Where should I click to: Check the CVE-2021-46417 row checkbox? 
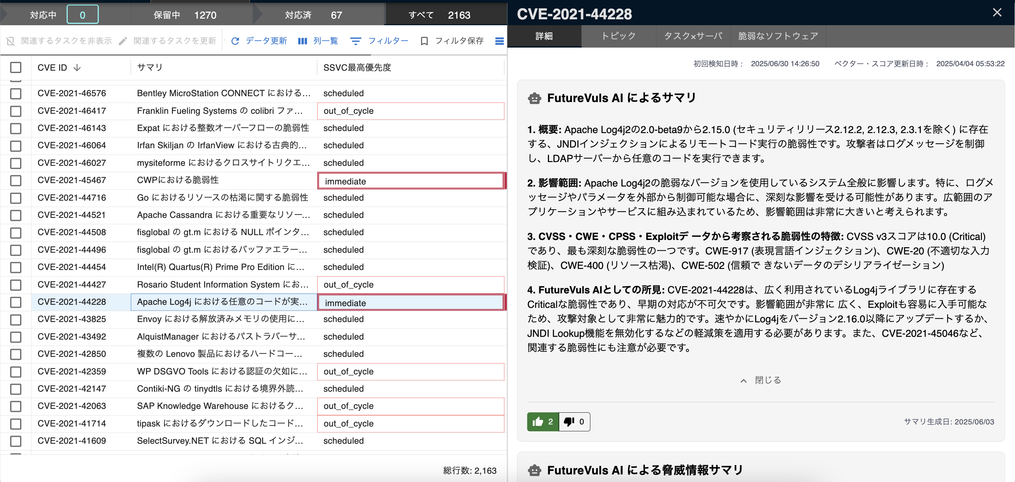coord(16,111)
